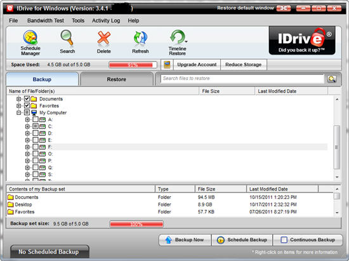
Task: Click the Documents folder icon in tree
Action: click(x=34, y=99)
